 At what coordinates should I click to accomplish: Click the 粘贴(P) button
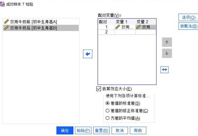(83, 131)
